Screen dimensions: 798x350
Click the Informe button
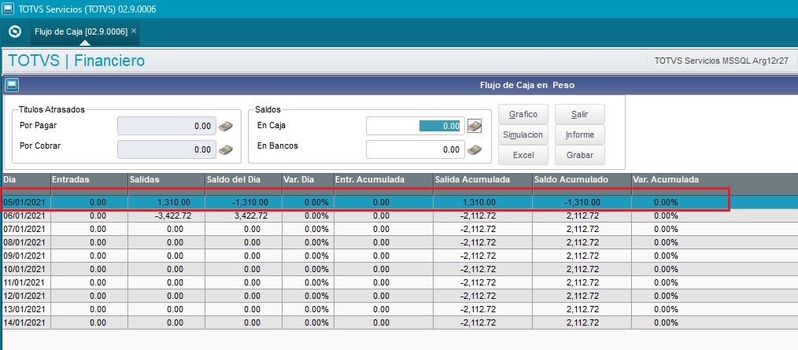click(580, 134)
